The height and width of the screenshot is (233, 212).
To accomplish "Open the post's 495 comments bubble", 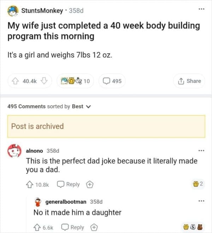I will click(112, 81).
